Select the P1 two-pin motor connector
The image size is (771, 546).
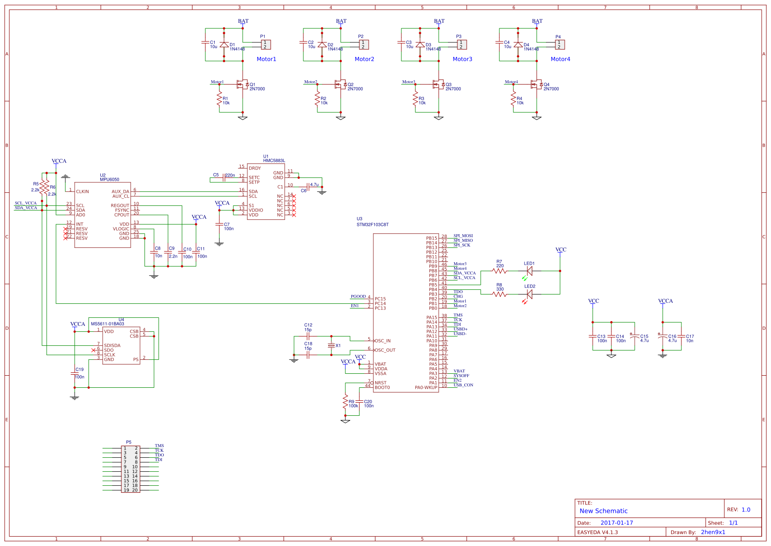266,45
